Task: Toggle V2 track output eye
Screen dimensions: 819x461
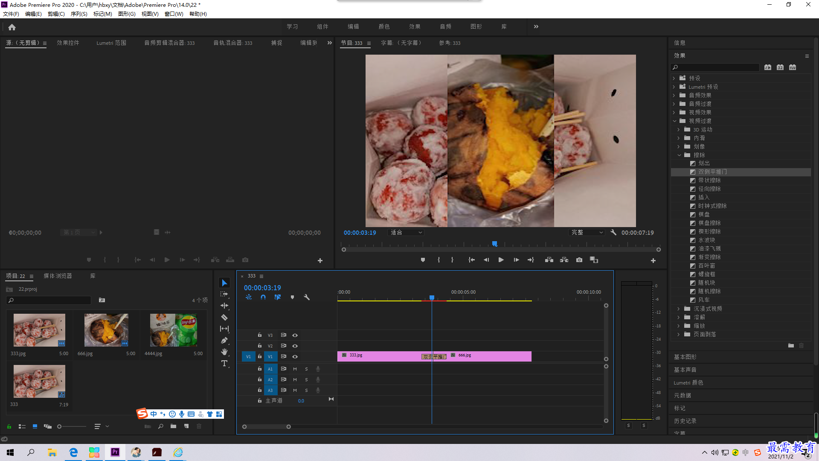Action: pyautogui.click(x=295, y=346)
